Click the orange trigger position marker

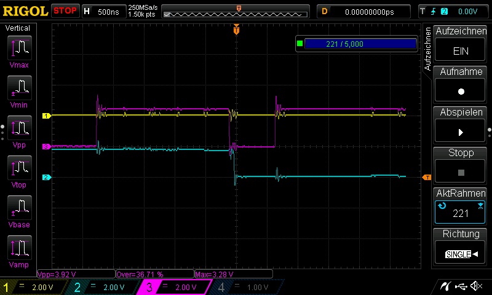pos(236,29)
